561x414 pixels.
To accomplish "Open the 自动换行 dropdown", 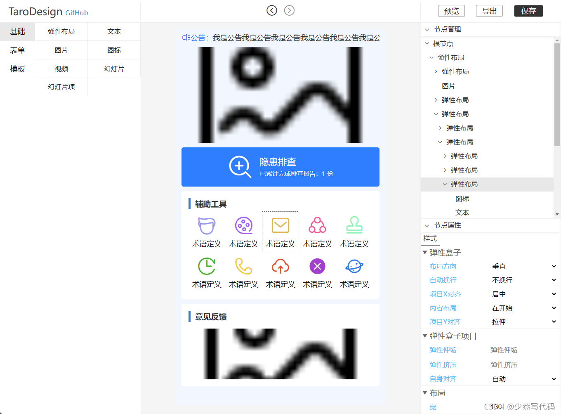I will click(x=524, y=280).
